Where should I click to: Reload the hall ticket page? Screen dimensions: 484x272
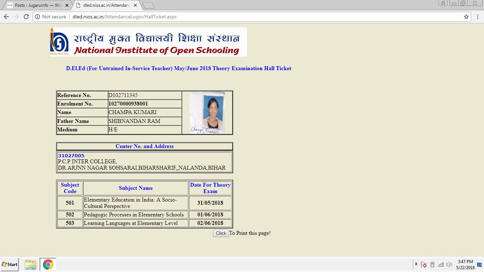pyautogui.click(x=26, y=17)
